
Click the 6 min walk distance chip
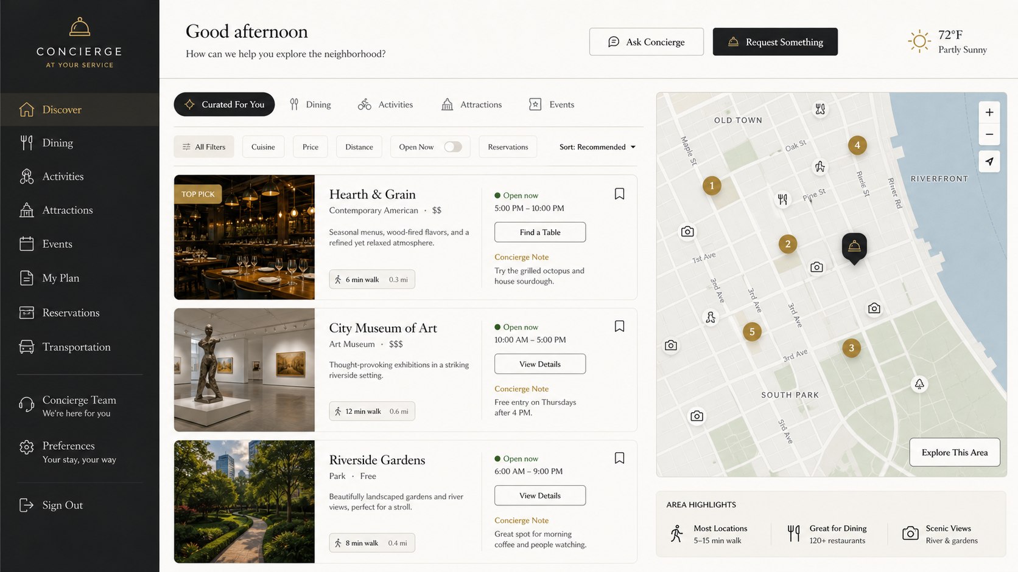pyautogui.click(x=372, y=280)
